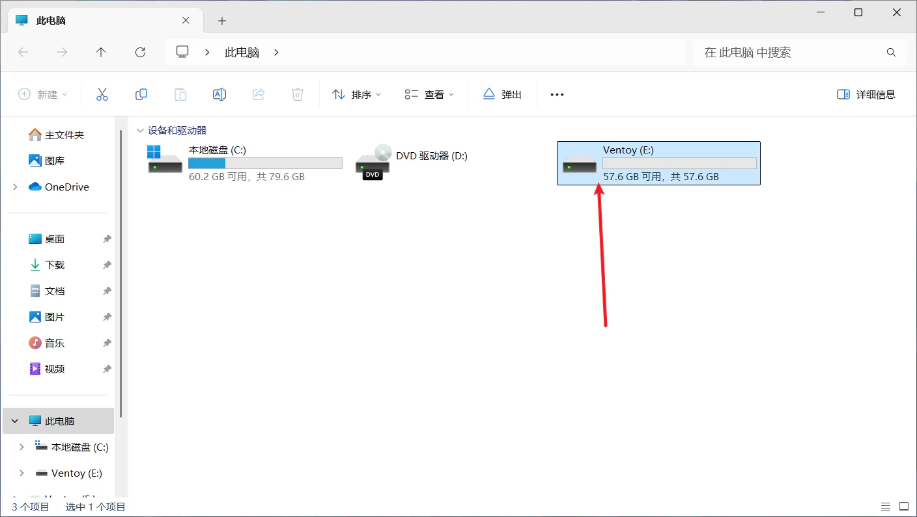Image resolution: width=917 pixels, height=517 pixels.
Task: Expand the OneDrive tree node
Action: tap(15, 187)
